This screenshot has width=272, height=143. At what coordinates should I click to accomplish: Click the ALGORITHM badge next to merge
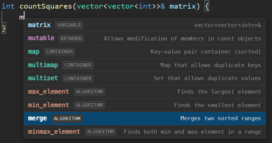[x=67, y=119]
